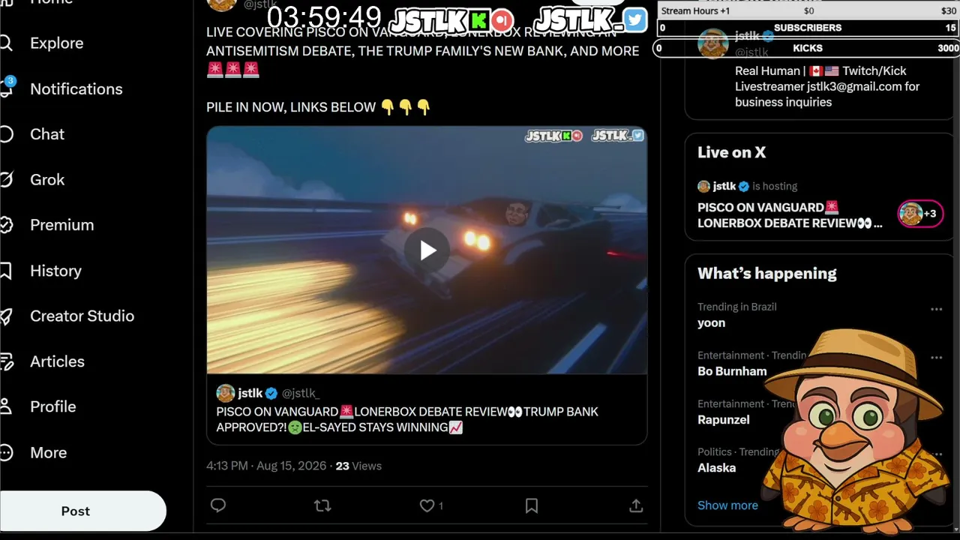The width and height of the screenshot is (960, 540).
Task: Click the History bookmark icon
Action: tap(6, 271)
